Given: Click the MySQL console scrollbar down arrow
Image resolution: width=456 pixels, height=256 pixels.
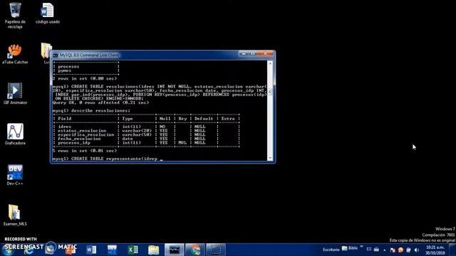Looking at the screenshot, I should pyautogui.click(x=270, y=158).
